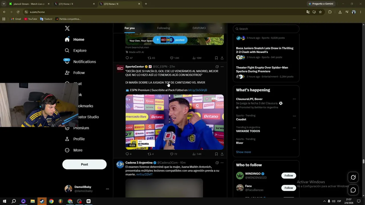The image size is (365, 205).
Task: Click the X logo above Home
Action: point(67,28)
